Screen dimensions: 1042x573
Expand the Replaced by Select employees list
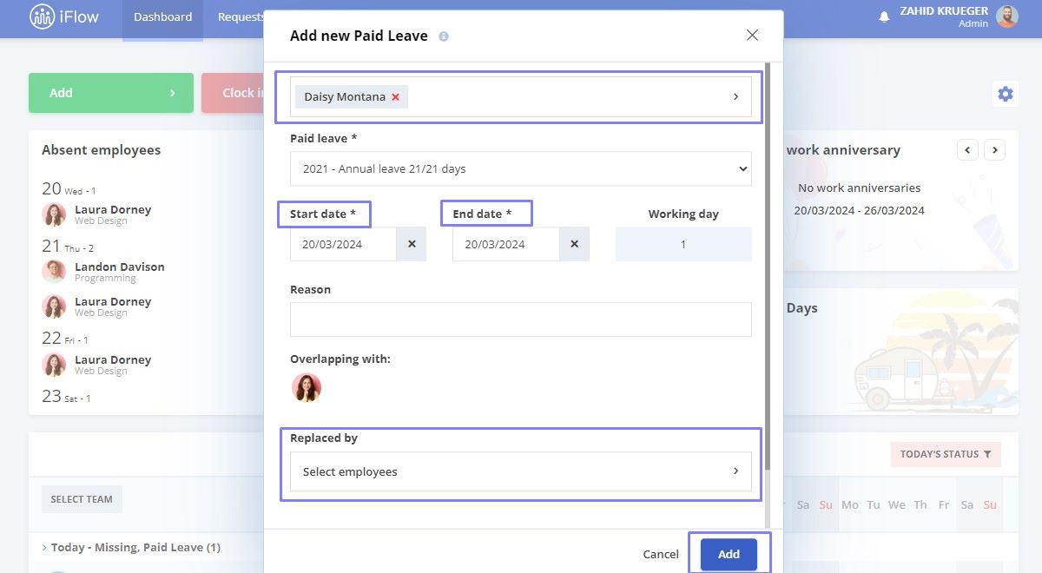521,471
